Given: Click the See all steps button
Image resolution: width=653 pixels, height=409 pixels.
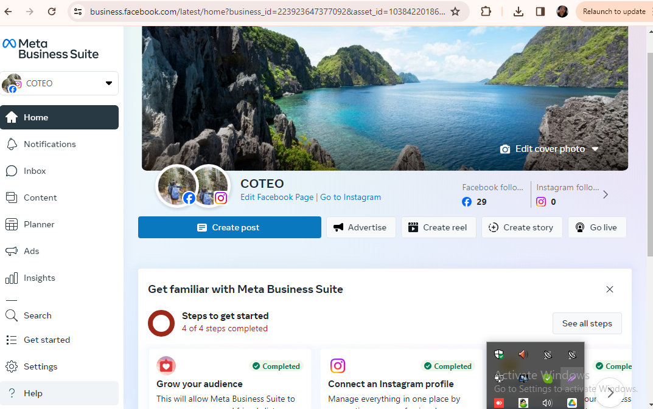Looking at the screenshot, I should pyautogui.click(x=587, y=323).
